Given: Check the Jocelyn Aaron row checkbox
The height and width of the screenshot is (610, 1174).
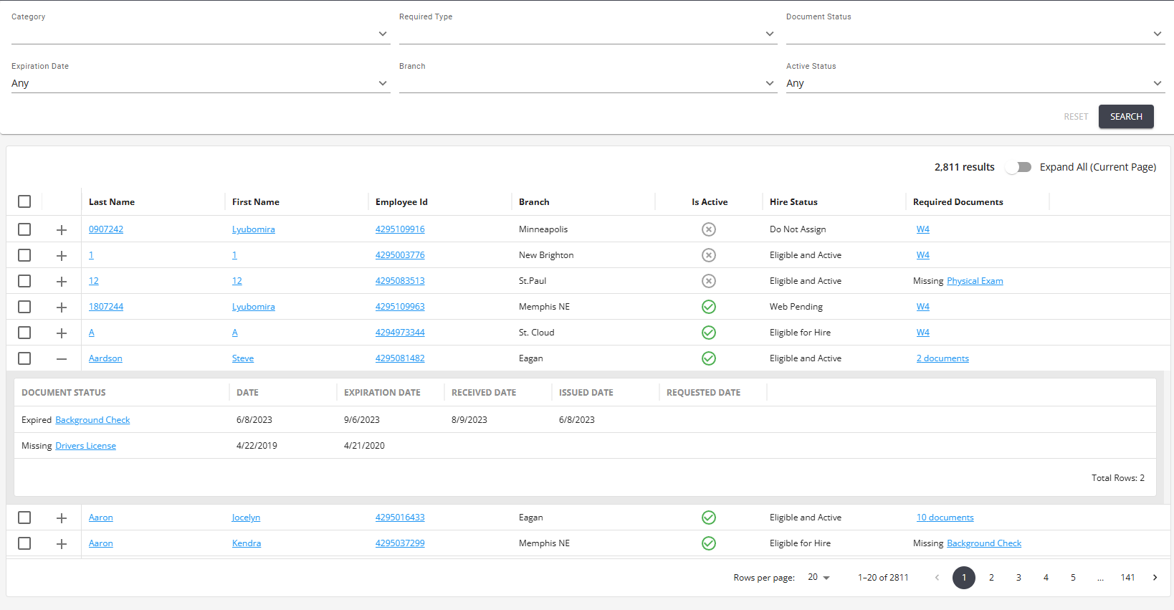Looking at the screenshot, I should [x=24, y=518].
